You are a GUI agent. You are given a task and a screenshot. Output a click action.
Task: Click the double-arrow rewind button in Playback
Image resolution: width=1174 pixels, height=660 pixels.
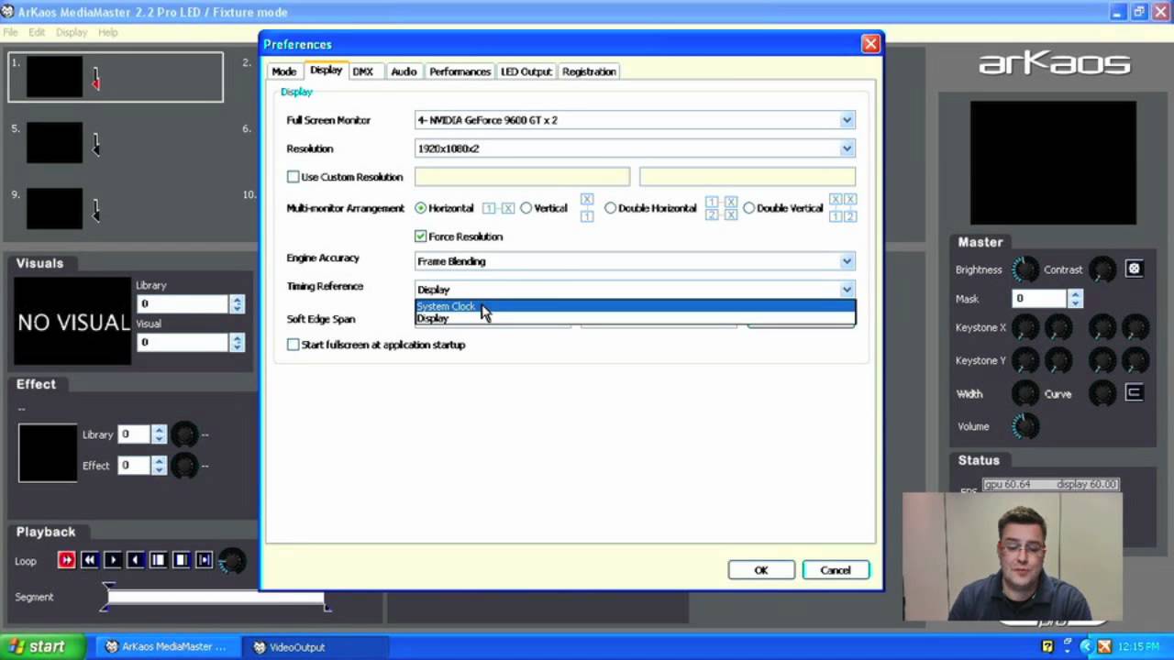(x=89, y=560)
